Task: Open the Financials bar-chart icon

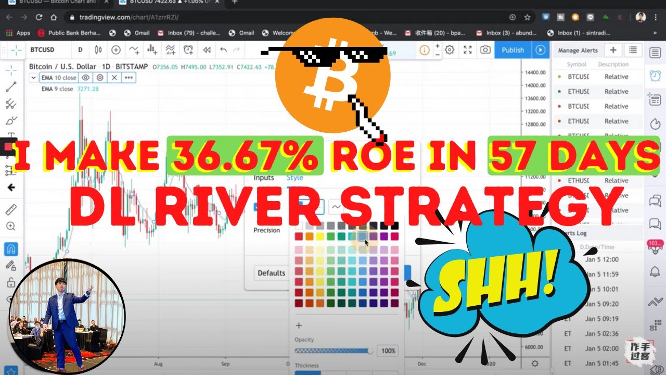Action: coord(152,50)
